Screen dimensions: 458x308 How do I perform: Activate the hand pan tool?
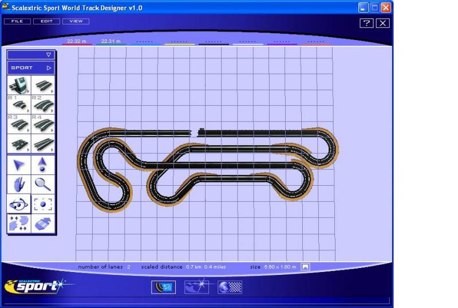coord(19,184)
